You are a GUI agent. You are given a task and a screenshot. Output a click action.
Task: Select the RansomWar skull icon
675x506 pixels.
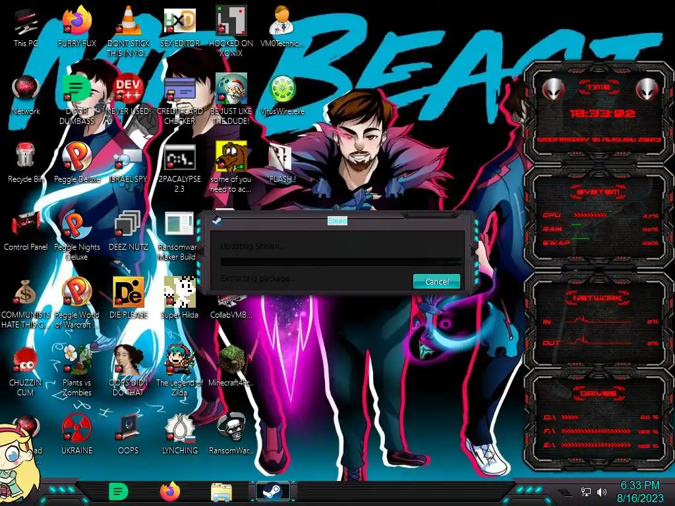pos(231,435)
